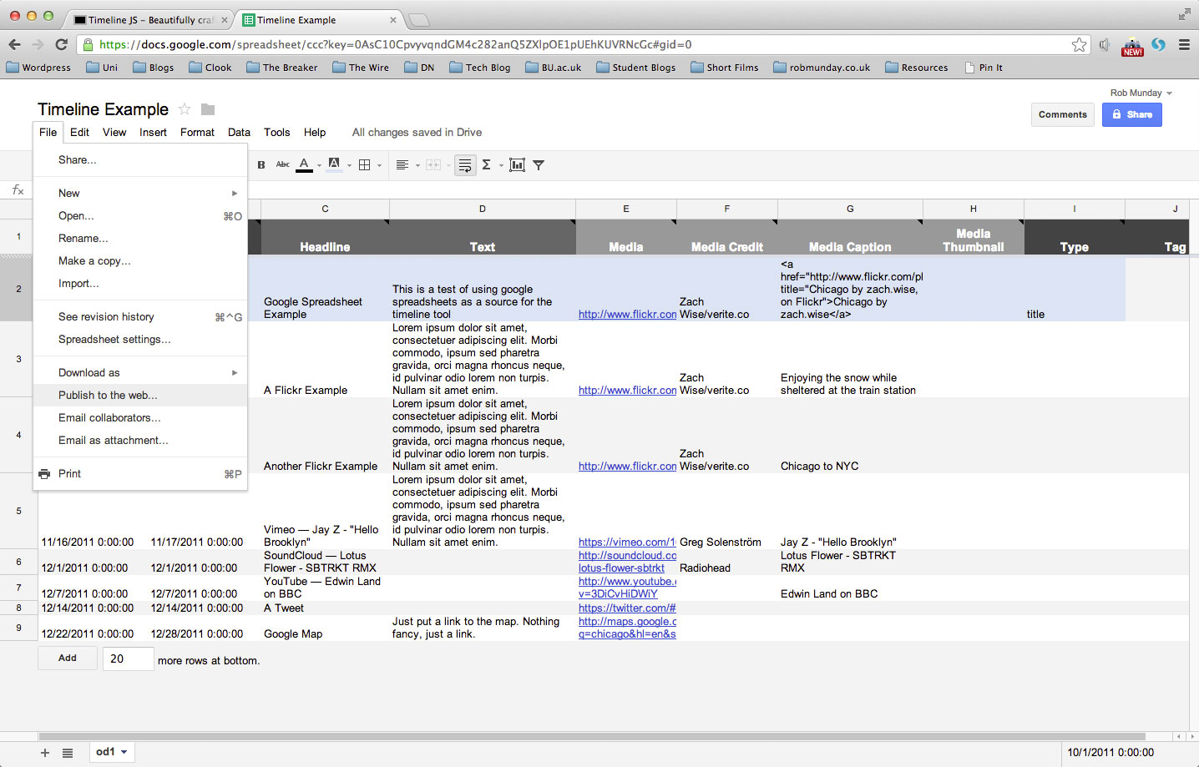Reload the page with the refresh icon
1199x767 pixels.
click(61, 44)
